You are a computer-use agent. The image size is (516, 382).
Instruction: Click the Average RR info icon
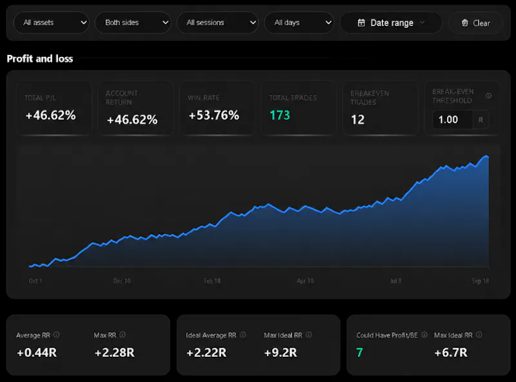click(57, 335)
